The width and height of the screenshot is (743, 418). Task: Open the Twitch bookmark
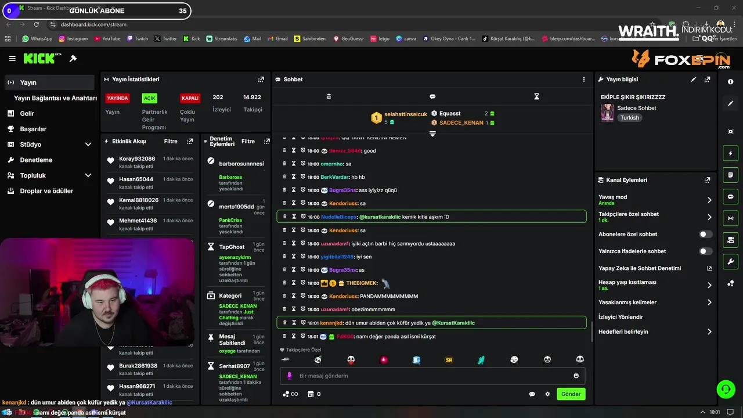coord(137,39)
